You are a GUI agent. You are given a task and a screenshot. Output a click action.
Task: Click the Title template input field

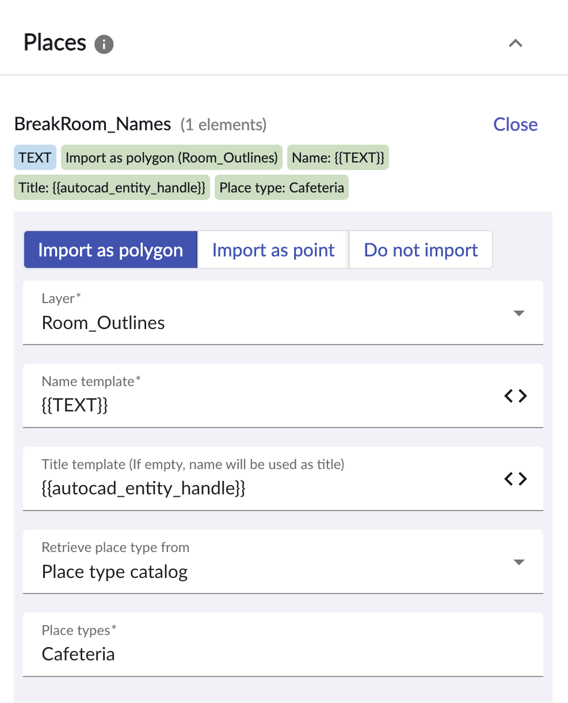click(283, 479)
